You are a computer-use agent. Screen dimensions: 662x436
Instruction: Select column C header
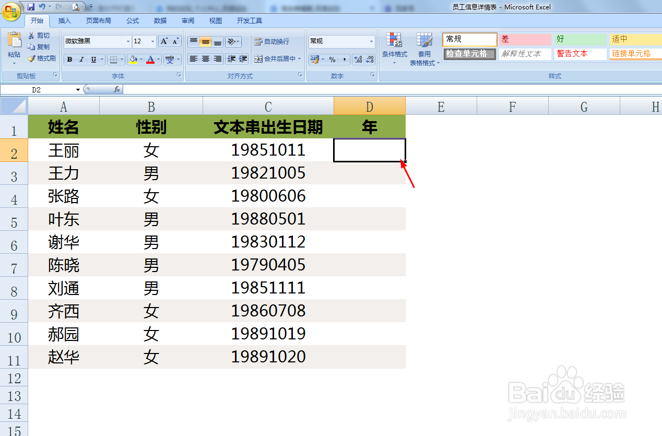(x=268, y=107)
